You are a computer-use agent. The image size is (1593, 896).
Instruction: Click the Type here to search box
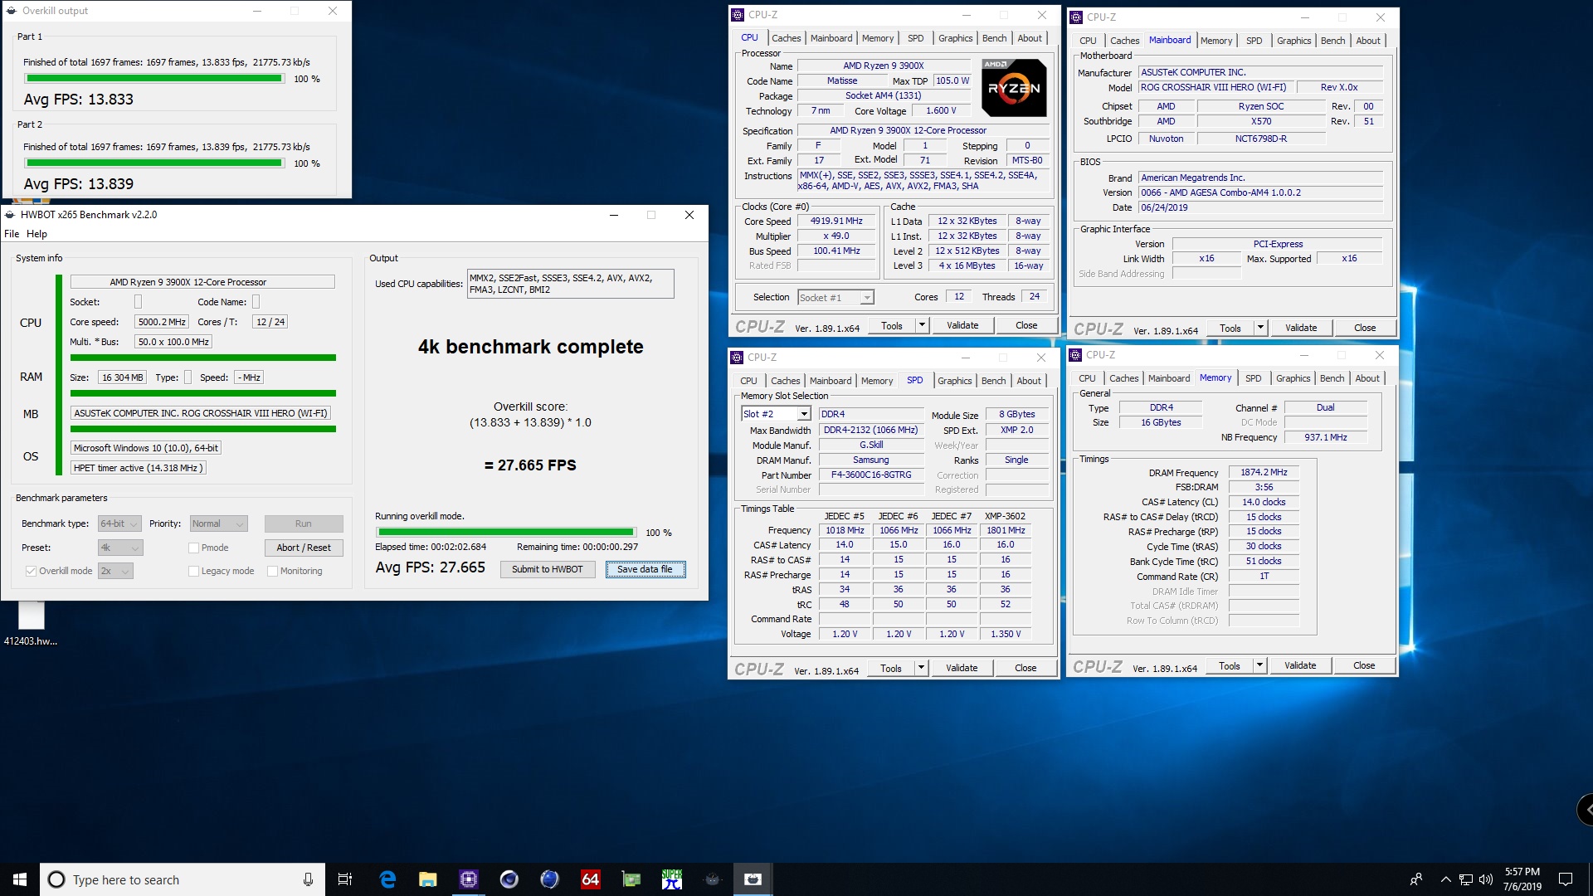pos(183,879)
